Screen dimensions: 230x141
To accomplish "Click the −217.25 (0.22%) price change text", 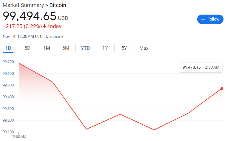I will click(22, 26).
